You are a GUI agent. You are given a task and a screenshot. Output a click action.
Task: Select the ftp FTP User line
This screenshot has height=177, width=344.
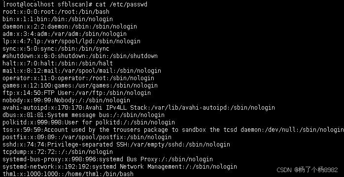click(x=76, y=93)
